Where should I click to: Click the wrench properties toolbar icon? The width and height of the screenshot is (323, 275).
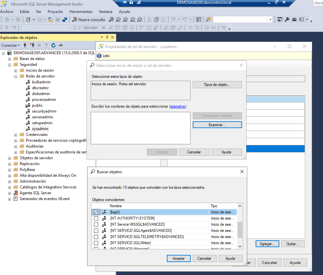click(287, 19)
